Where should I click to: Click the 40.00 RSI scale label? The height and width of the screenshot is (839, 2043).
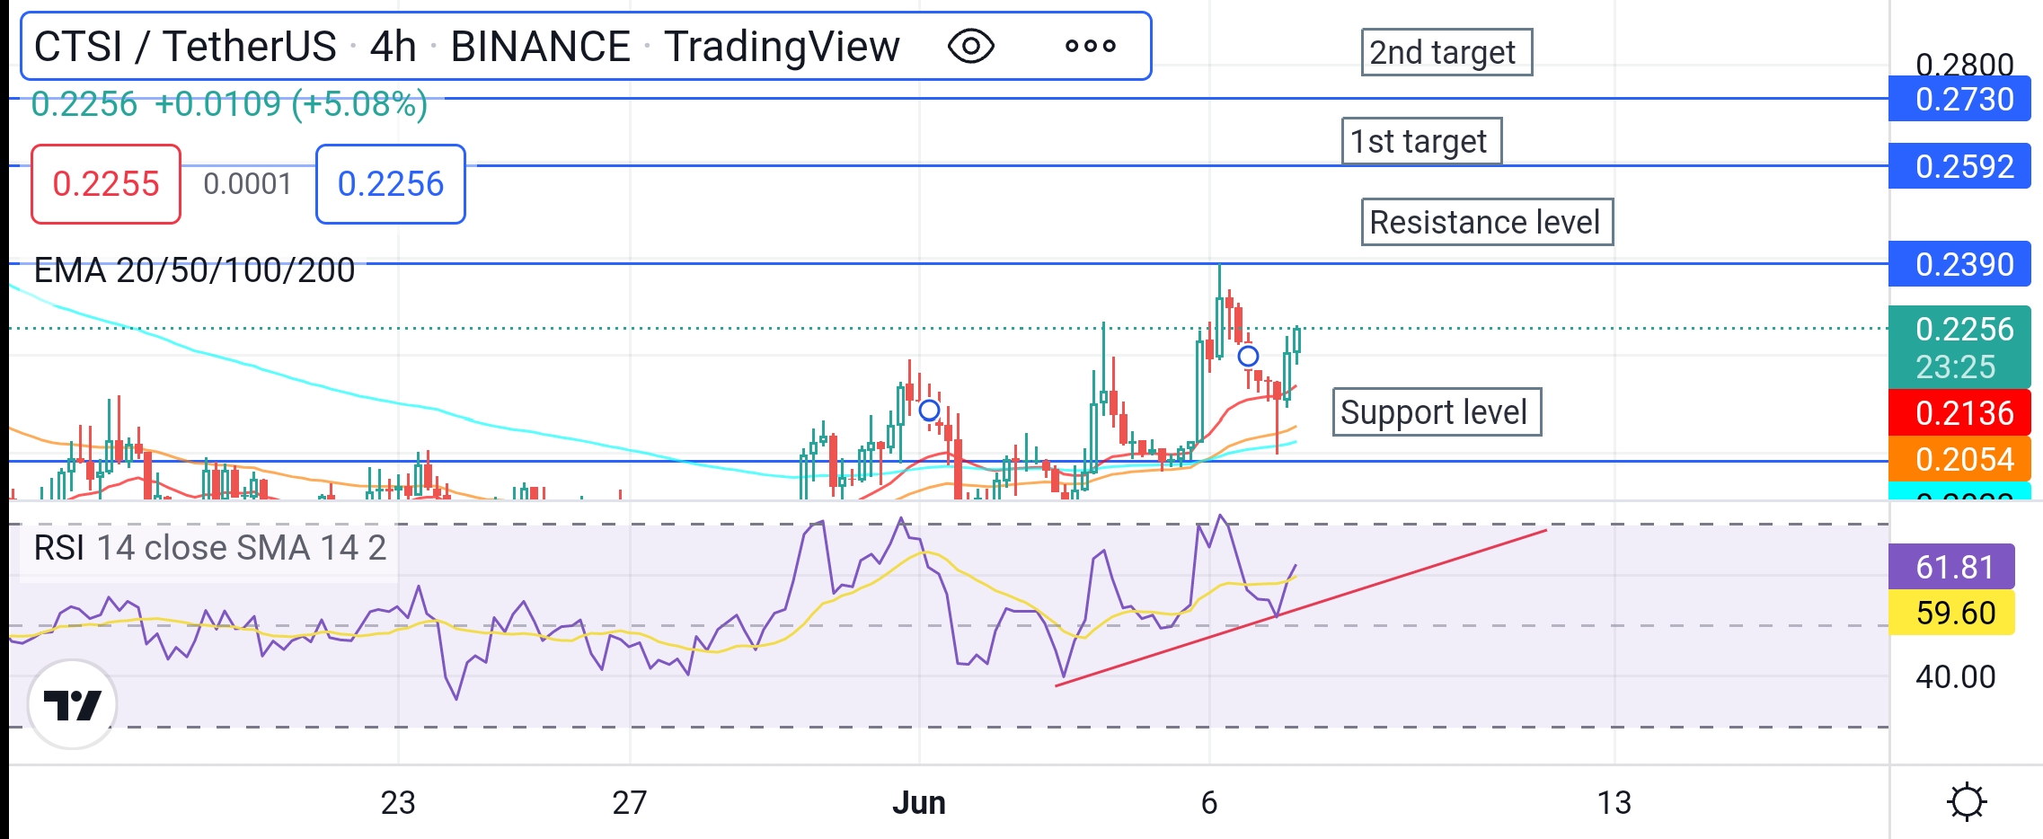[x=1955, y=676]
